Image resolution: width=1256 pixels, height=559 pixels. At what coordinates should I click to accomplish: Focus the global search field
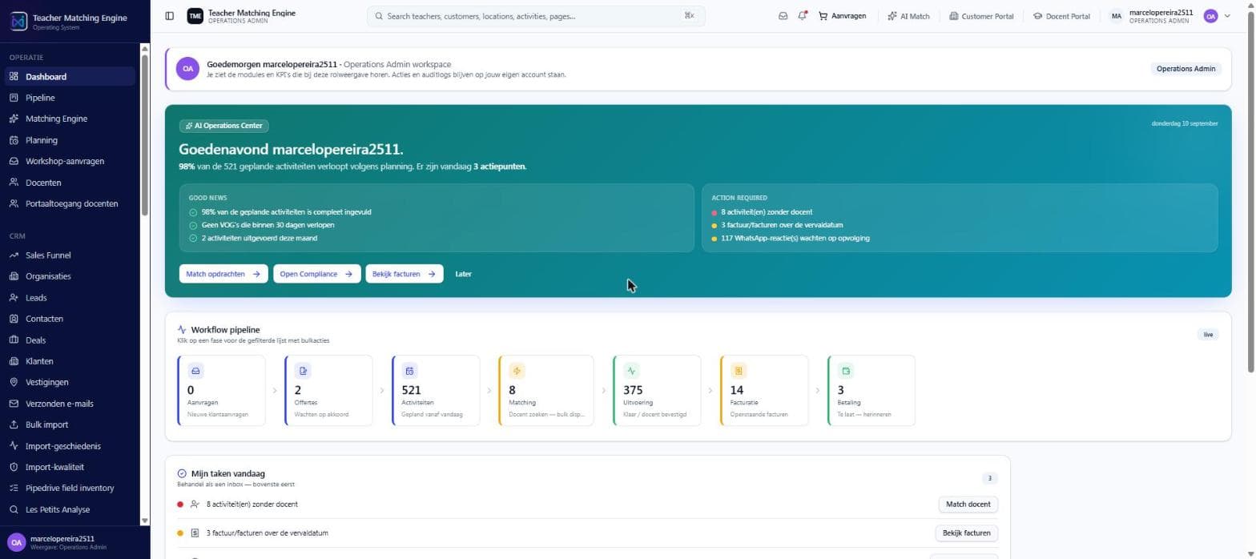pos(536,16)
